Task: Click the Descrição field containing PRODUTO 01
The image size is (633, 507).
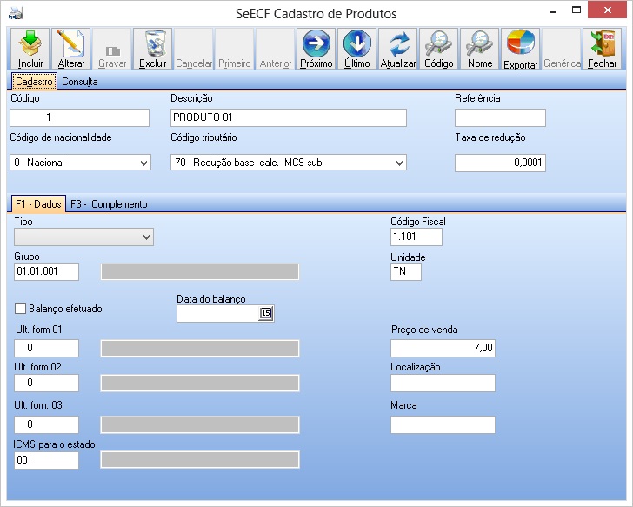Action: tap(288, 118)
